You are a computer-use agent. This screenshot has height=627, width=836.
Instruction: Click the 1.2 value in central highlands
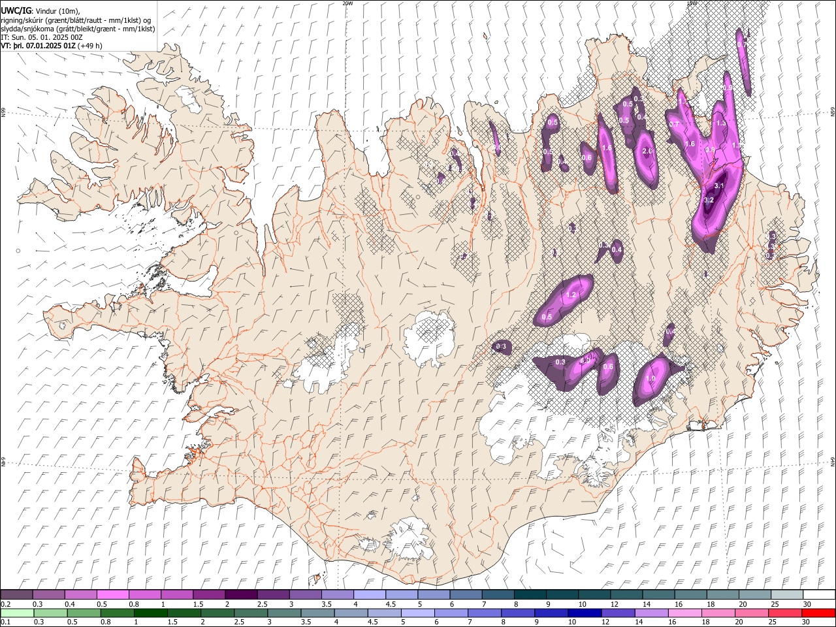pos(571,295)
